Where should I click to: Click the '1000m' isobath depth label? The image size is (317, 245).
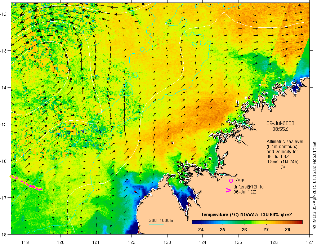click(x=166, y=220)
